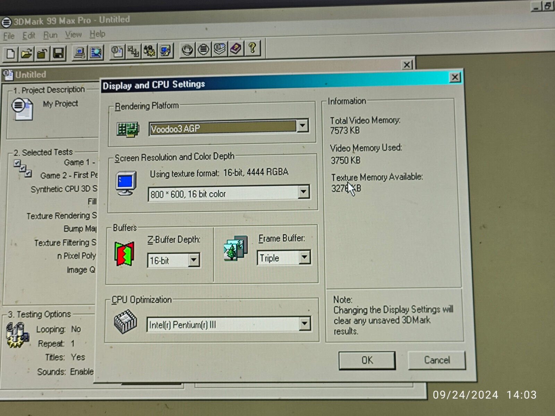Click the purple help book toolbar icon
555x416 pixels.
click(x=236, y=49)
